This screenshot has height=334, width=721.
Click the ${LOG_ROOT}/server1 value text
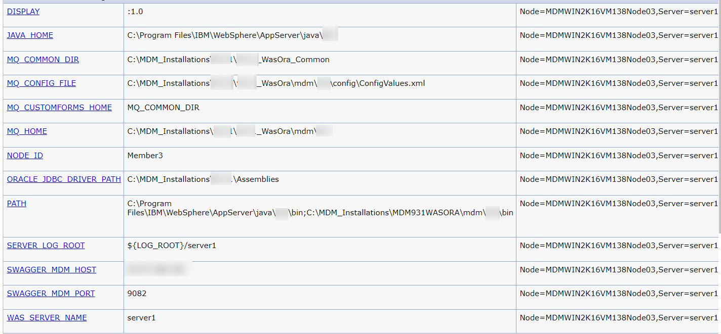(x=172, y=246)
